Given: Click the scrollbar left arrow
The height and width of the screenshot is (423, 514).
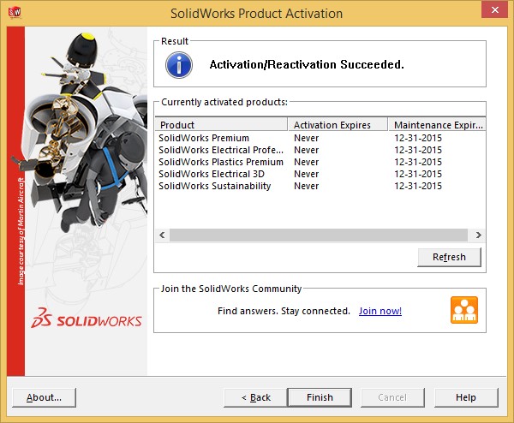Looking at the screenshot, I should (162, 235).
